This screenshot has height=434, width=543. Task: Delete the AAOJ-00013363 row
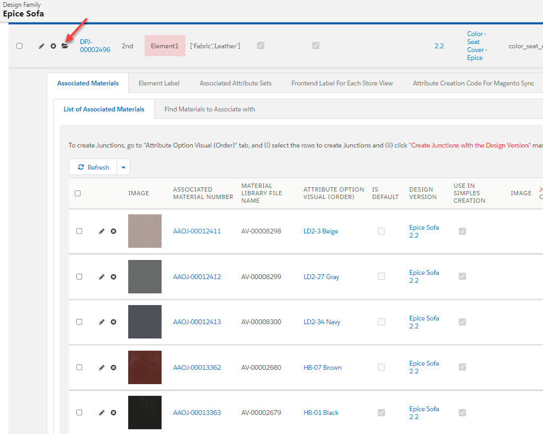[113, 412]
